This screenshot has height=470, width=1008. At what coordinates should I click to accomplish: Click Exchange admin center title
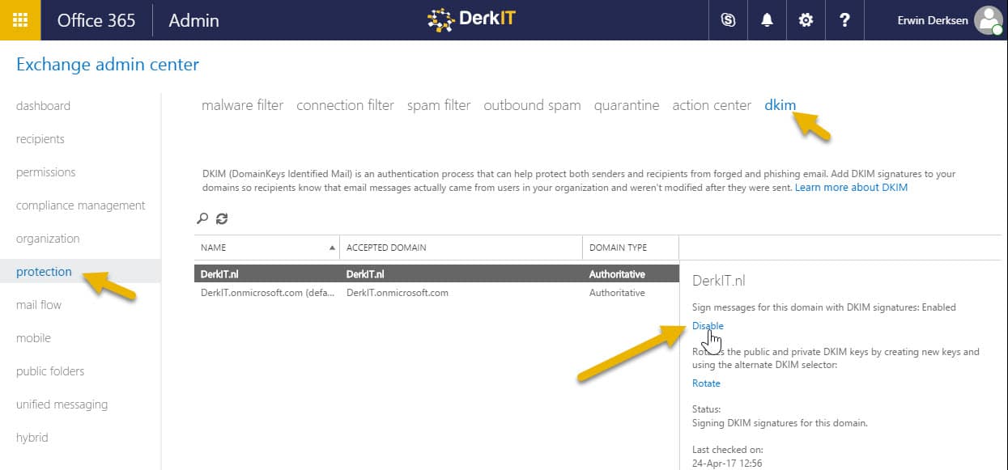tap(108, 64)
